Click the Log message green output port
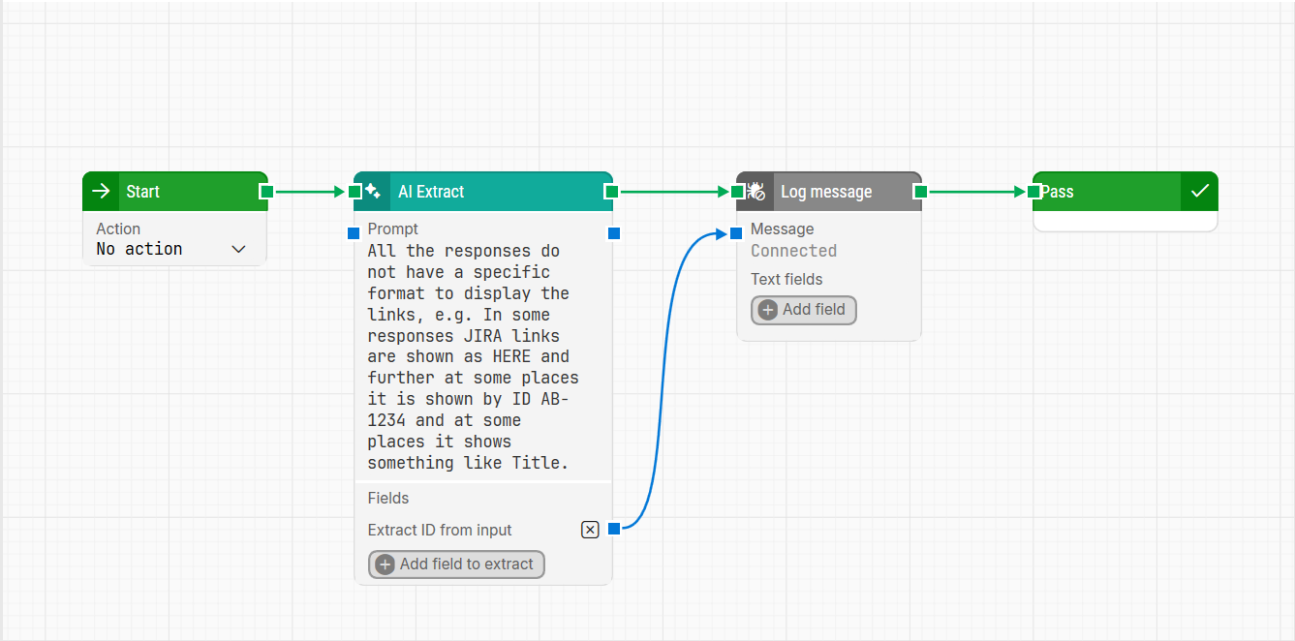The height and width of the screenshot is (641, 1295). pos(920,192)
